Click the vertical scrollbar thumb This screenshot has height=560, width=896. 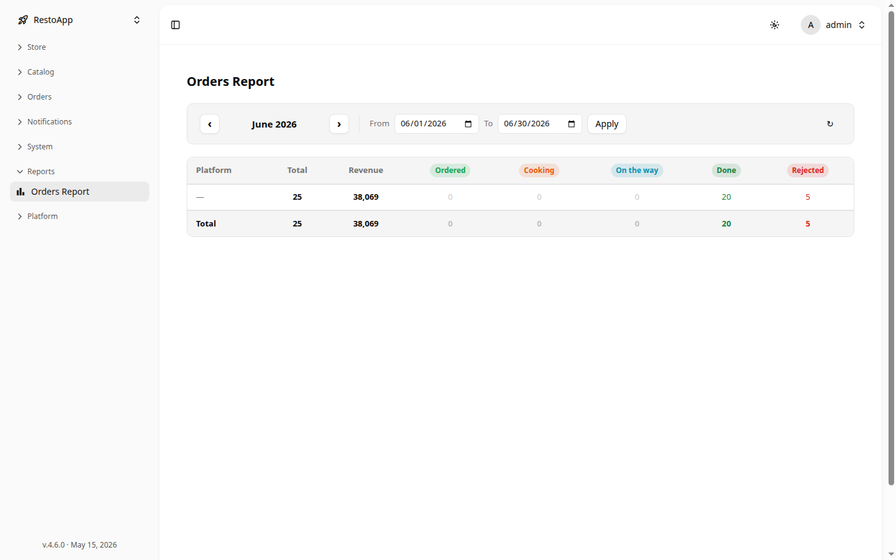[891, 248]
